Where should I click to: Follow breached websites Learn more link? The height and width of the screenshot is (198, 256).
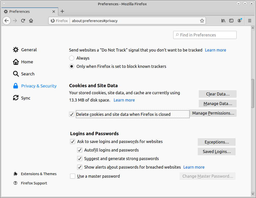pos(194,167)
